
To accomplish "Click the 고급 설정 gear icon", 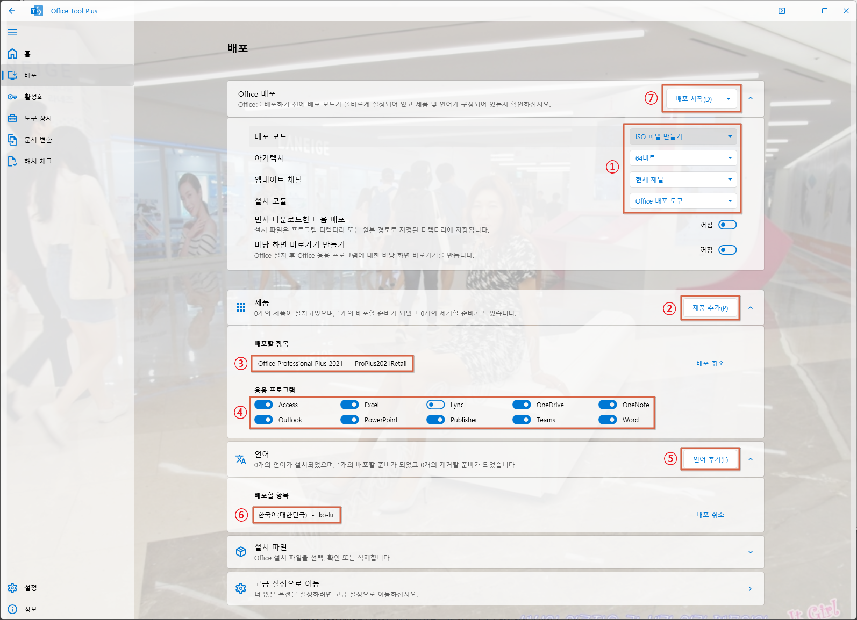I will tap(241, 588).
